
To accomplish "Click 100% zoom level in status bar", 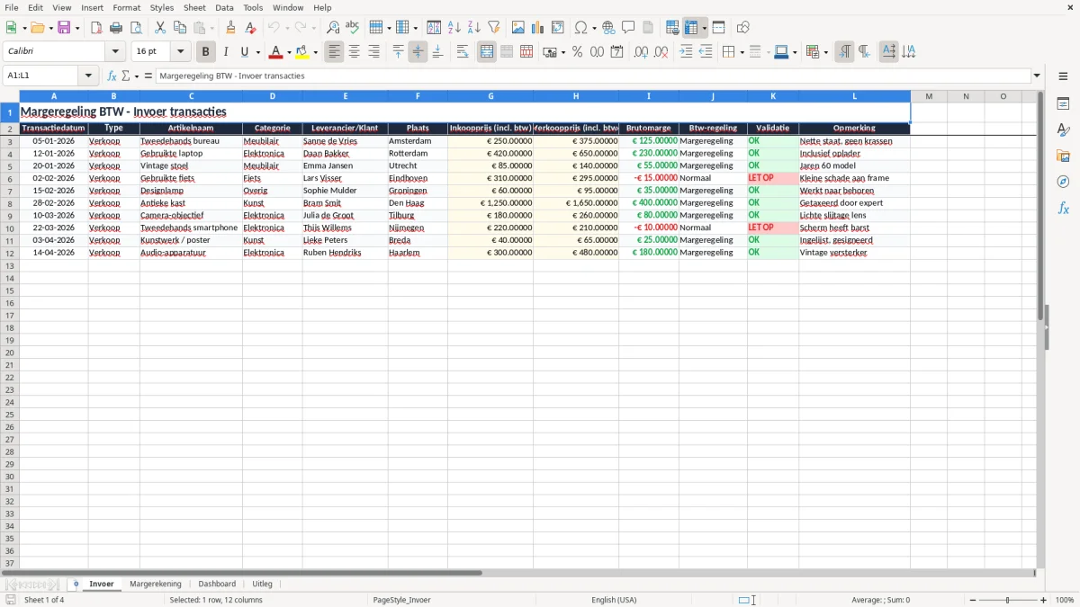I will pos(1065,600).
